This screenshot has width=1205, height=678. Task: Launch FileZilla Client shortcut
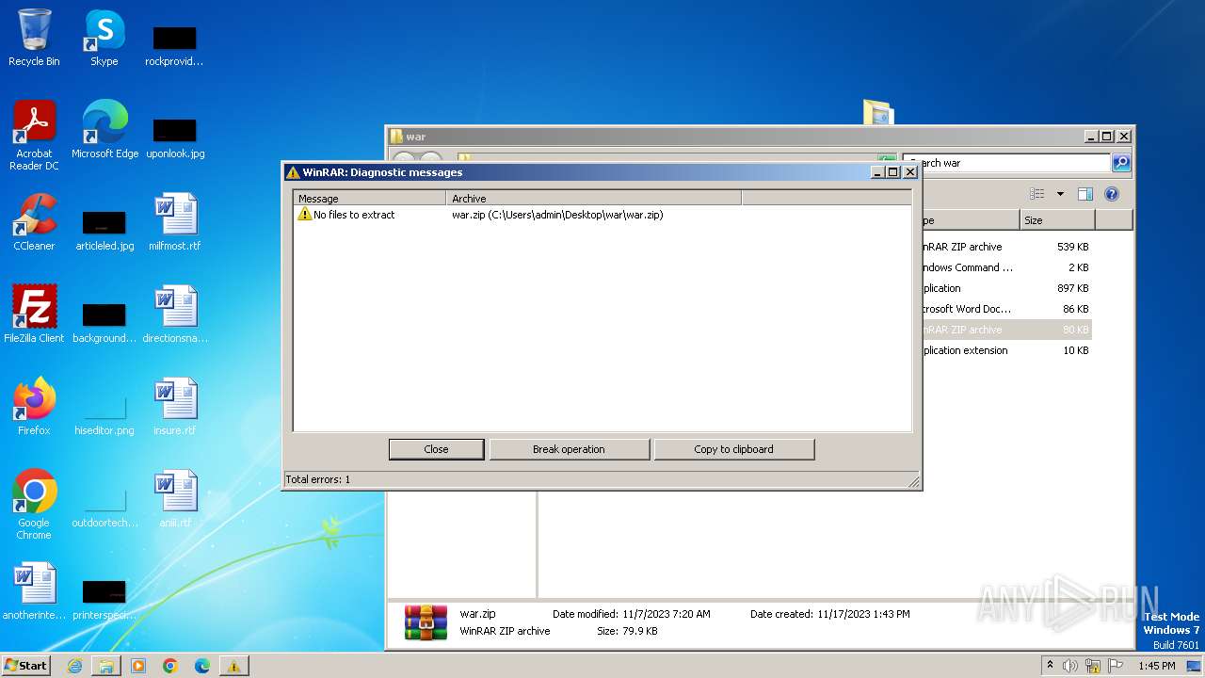[x=34, y=315]
